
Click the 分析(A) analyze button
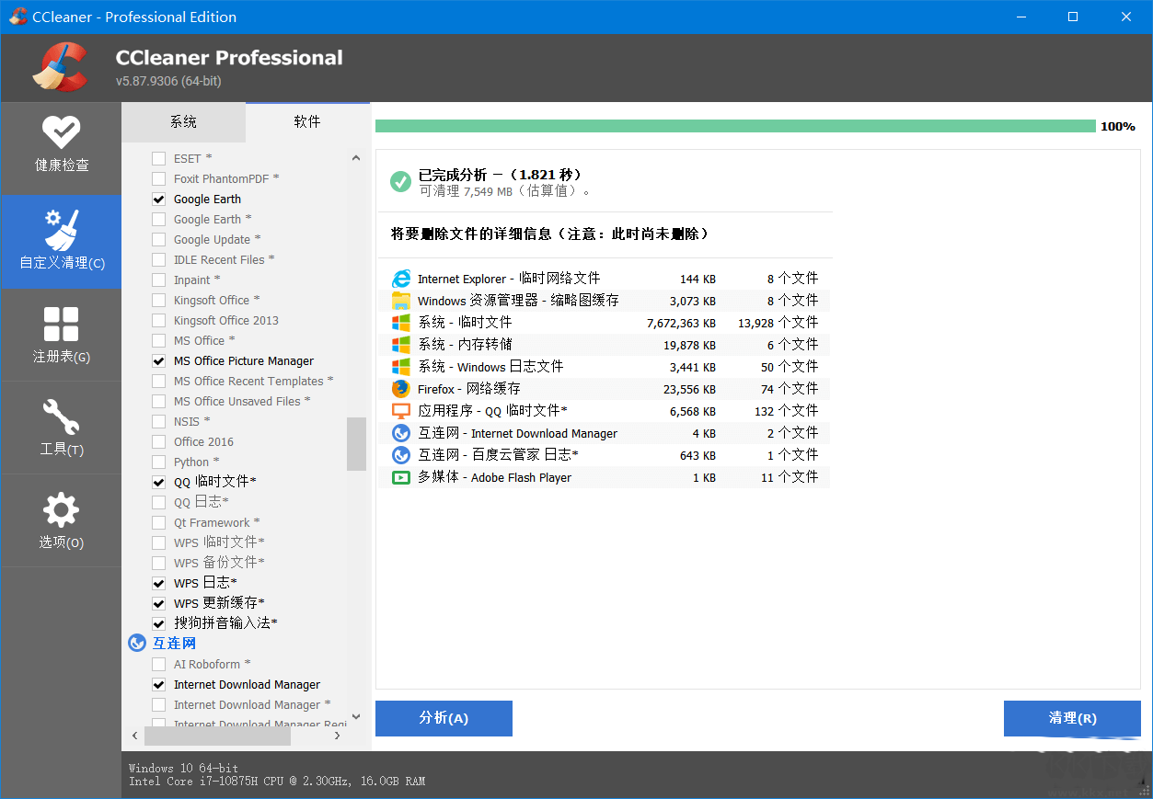pos(444,718)
